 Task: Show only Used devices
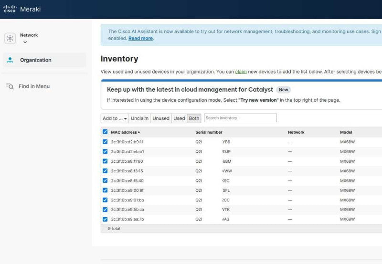tap(179, 118)
